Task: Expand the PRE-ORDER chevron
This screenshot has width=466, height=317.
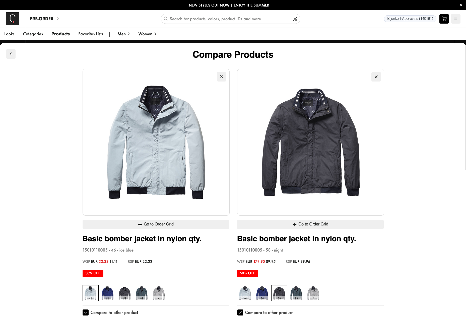Action: coord(58,19)
